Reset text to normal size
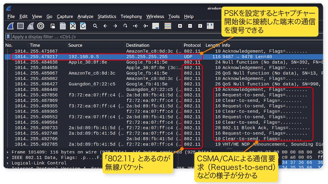The height and width of the screenshot is (184, 328). pos(200,26)
